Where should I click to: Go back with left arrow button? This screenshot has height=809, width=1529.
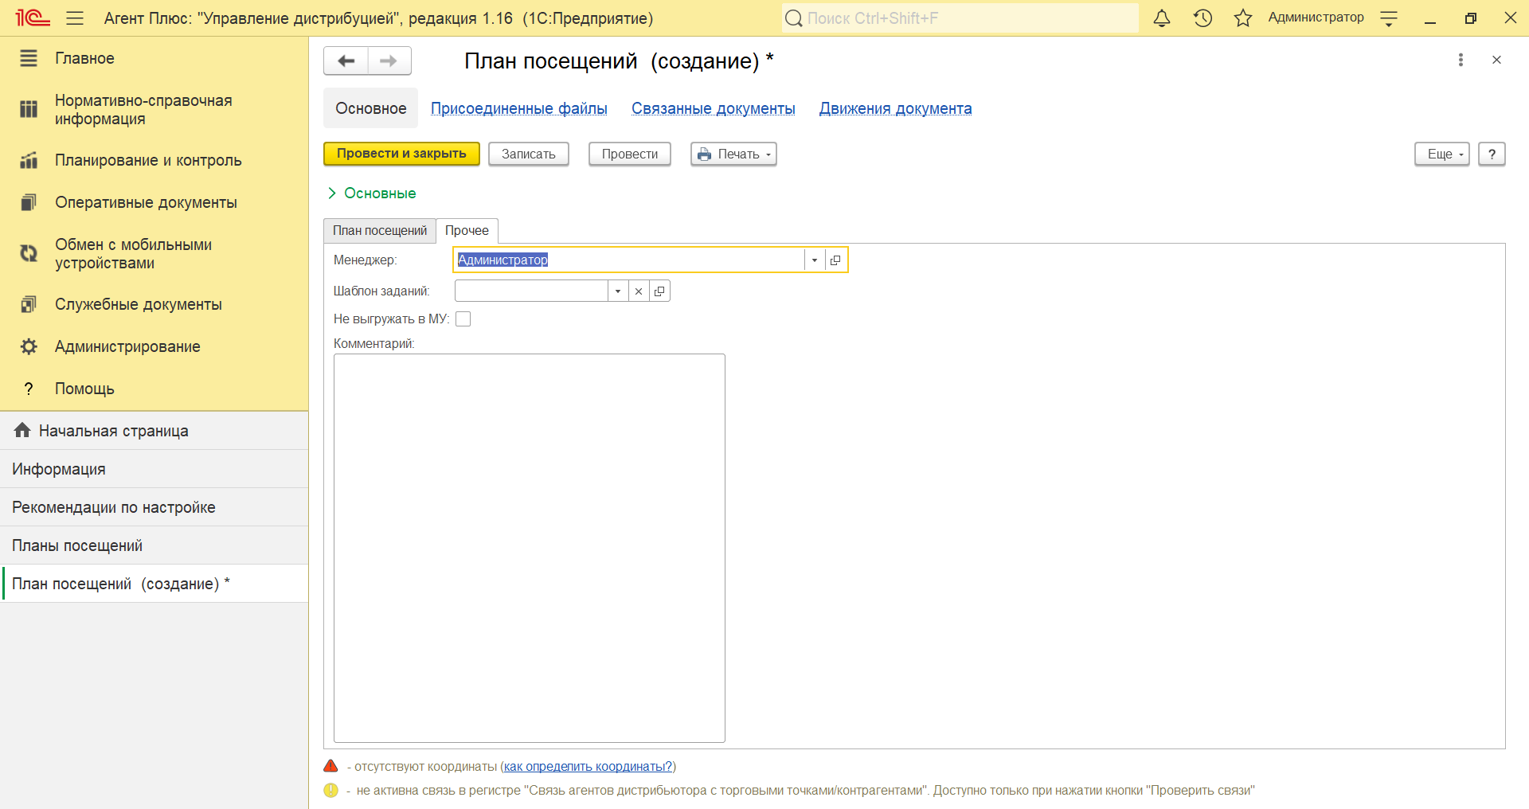click(x=346, y=61)
